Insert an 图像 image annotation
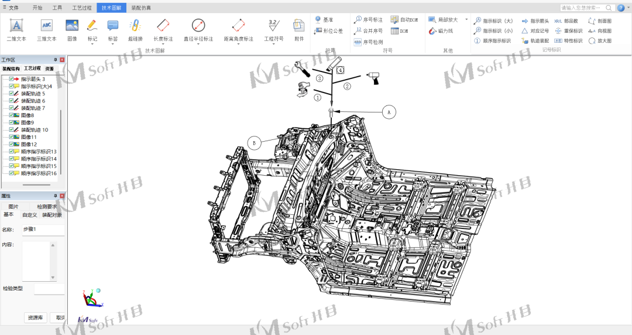Viewport: 632px width, 335px height. point(72,29)
